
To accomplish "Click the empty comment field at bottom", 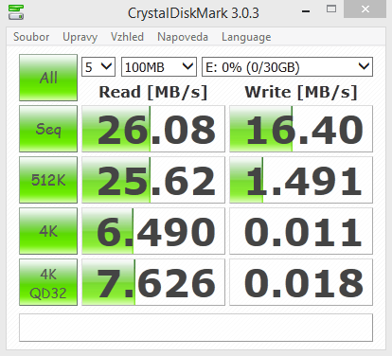I will 196,328.
